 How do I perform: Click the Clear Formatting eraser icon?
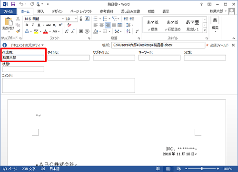(69, 25)
